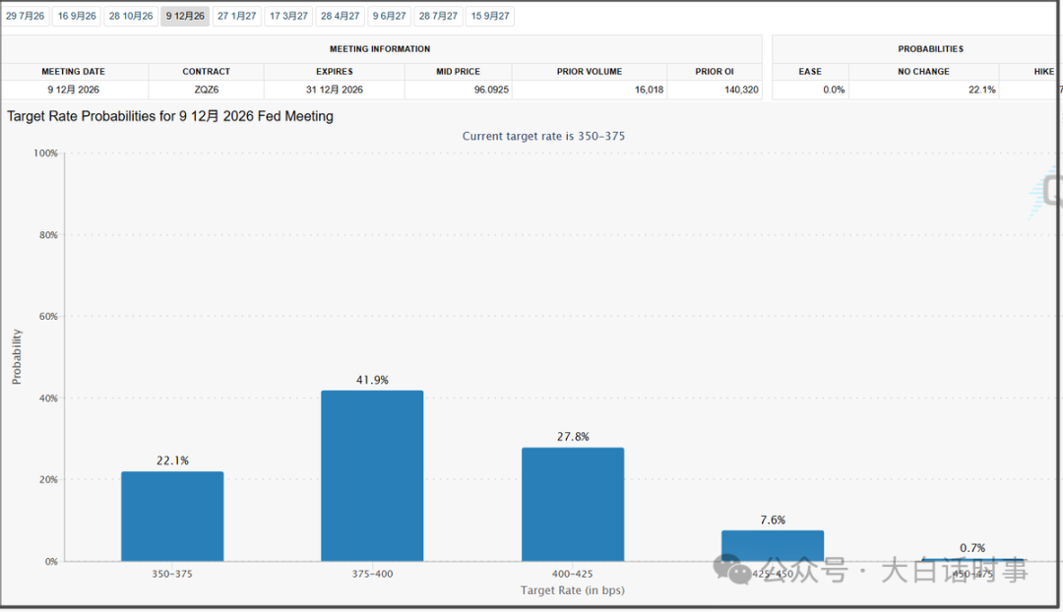This screenshot has height=612, width=1063.
Task: Open the 17 3月27 meeting tab
Action: point(288,17)
